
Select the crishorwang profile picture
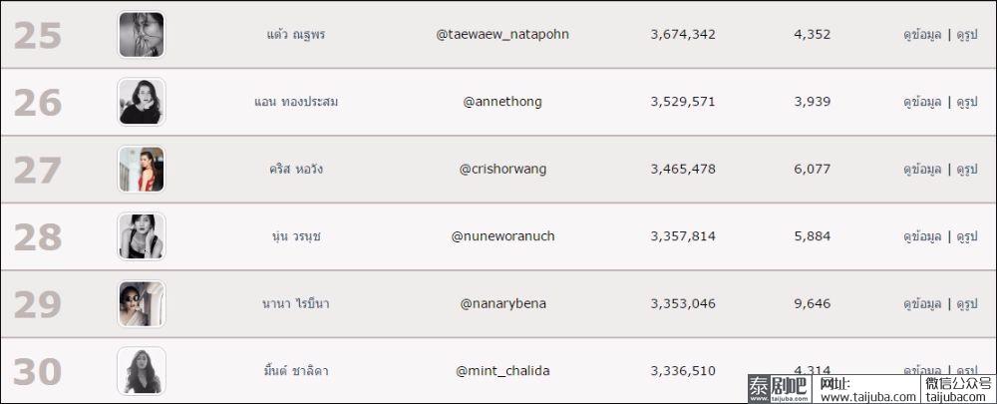pyautogui.click(x=142, y=170)
